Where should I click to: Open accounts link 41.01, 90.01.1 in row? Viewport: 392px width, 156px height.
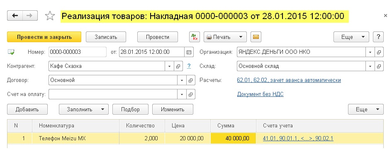point(298,138)
